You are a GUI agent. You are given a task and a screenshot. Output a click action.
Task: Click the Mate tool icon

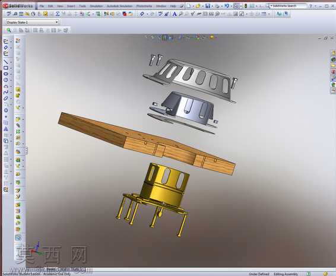(x=18, y=125)
